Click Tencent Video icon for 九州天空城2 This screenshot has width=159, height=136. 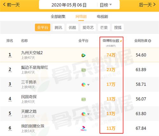[83, 55]
